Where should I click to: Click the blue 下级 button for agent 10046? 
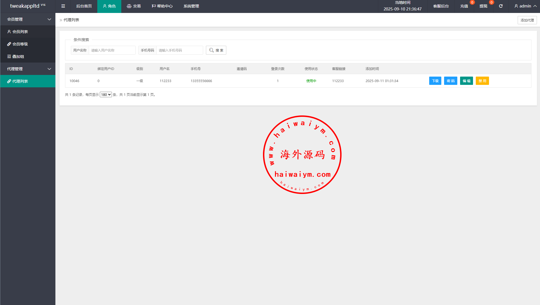tap(435, 81)
